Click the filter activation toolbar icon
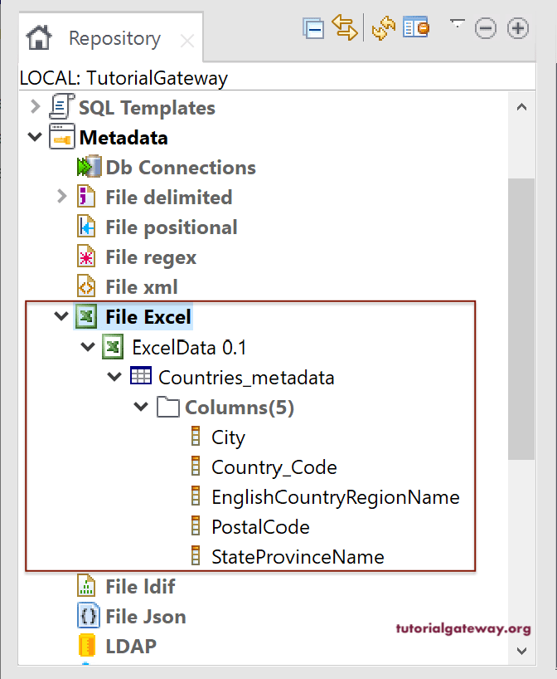Viewport: 557px width, 679px height. pos(415,27)
